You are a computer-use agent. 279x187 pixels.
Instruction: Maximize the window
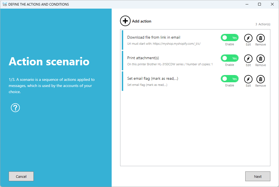pos(259,4)
